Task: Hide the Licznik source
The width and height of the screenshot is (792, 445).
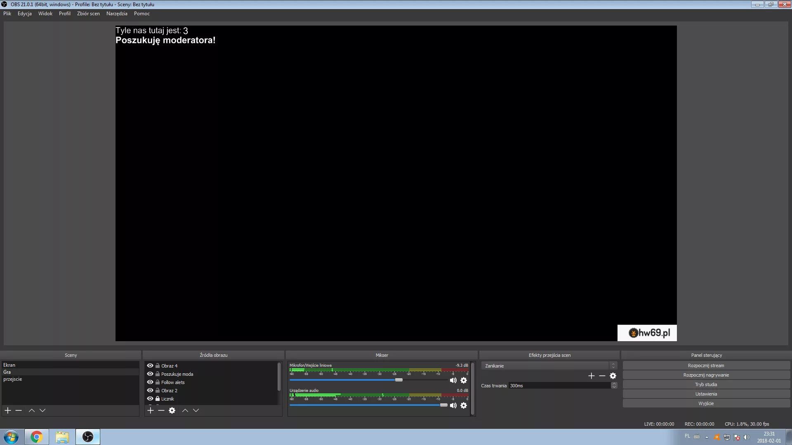Action: pos(150,398)
